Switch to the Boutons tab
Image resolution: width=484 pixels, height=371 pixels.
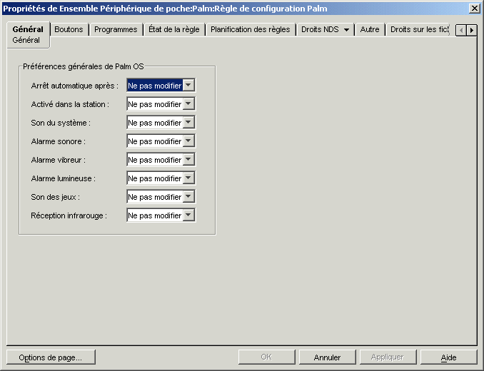(69, 29)
